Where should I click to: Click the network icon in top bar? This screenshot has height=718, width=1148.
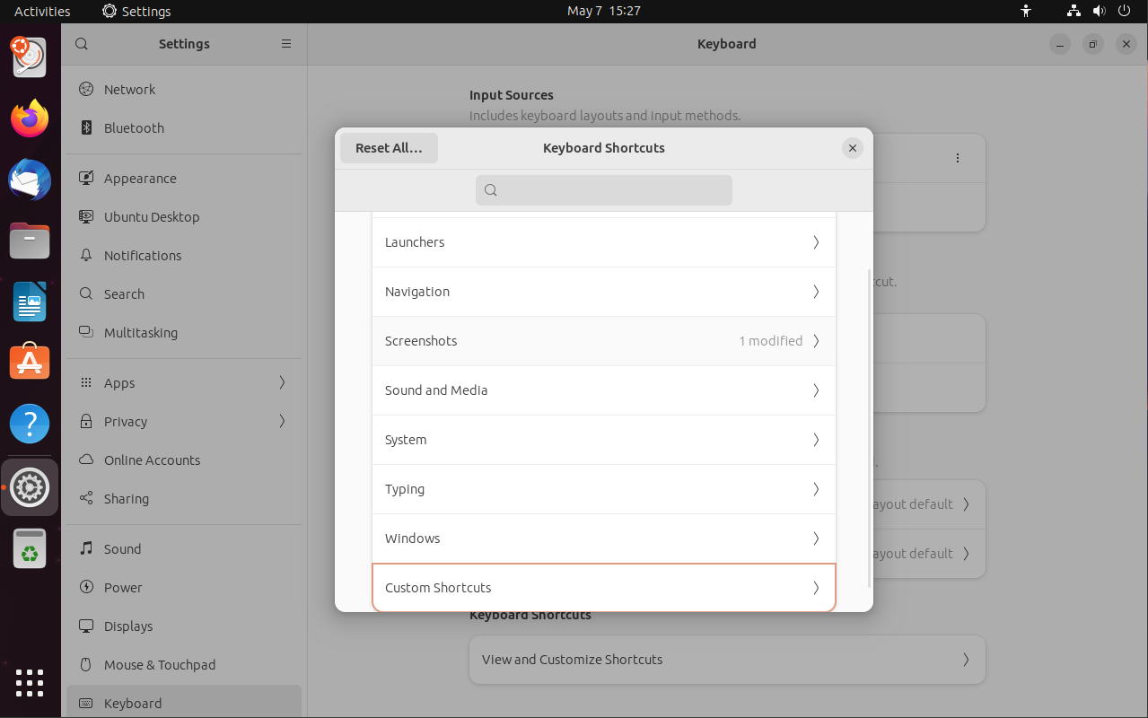[1074, 12]
